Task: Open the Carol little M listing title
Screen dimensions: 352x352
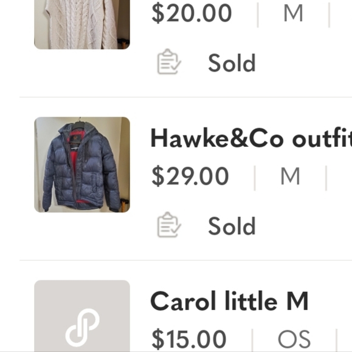Action: click(x=229, y=301)
